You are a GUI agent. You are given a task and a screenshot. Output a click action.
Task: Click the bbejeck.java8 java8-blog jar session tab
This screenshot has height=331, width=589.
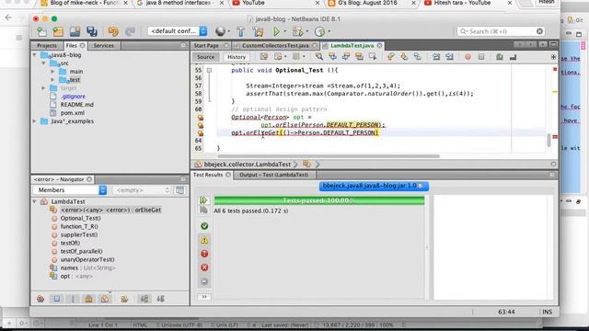pyautogui.click(x=374, y=186)
